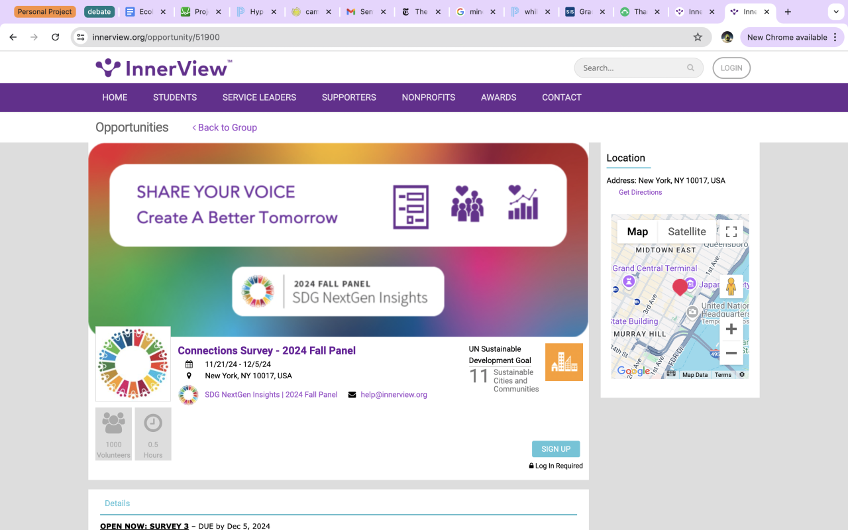Screen dimensions: 848x530
Task: Click the SDG color wheel organization thumbnail
Action: (x=132, y=364)
